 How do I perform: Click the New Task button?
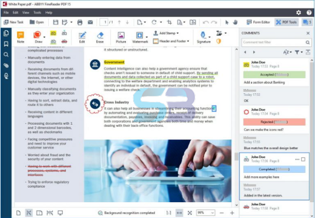[13, 22]
